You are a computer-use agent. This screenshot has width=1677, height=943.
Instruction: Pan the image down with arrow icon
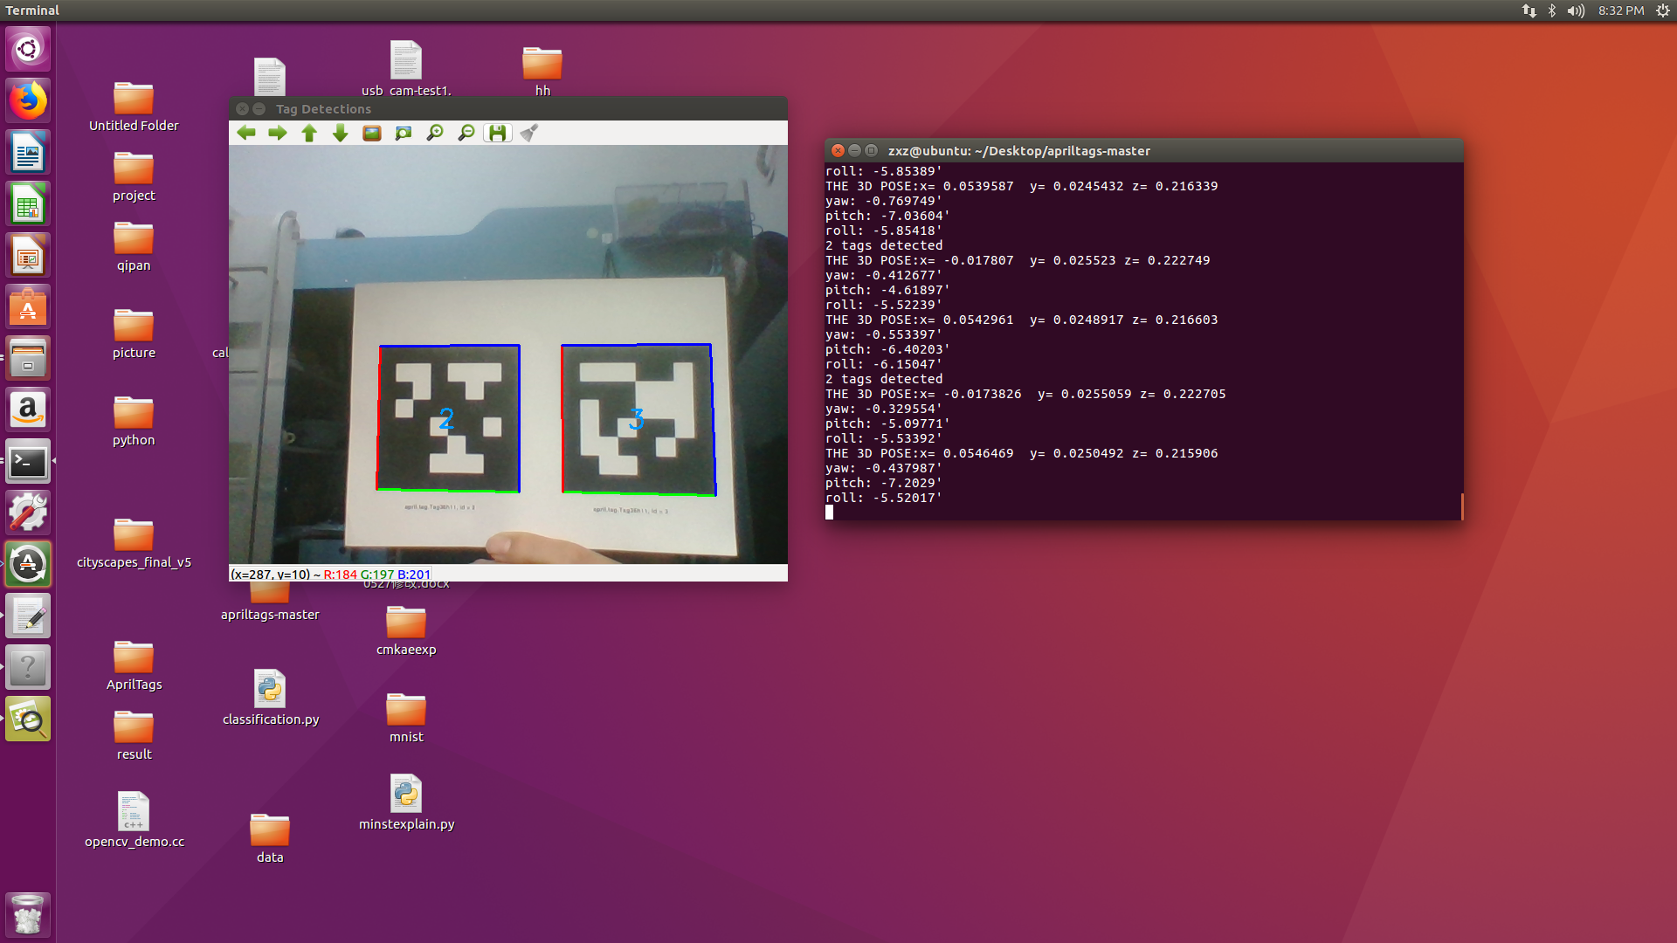(341, 133)
